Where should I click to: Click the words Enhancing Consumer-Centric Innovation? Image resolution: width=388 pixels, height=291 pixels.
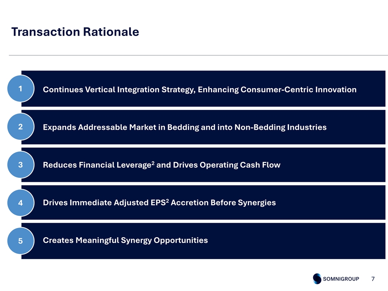277,90
